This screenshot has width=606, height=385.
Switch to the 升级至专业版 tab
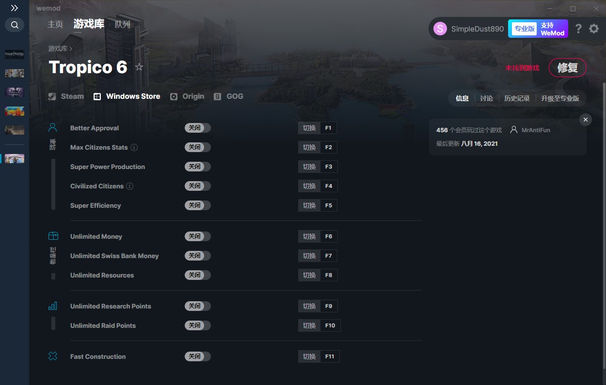click(560, 98)
